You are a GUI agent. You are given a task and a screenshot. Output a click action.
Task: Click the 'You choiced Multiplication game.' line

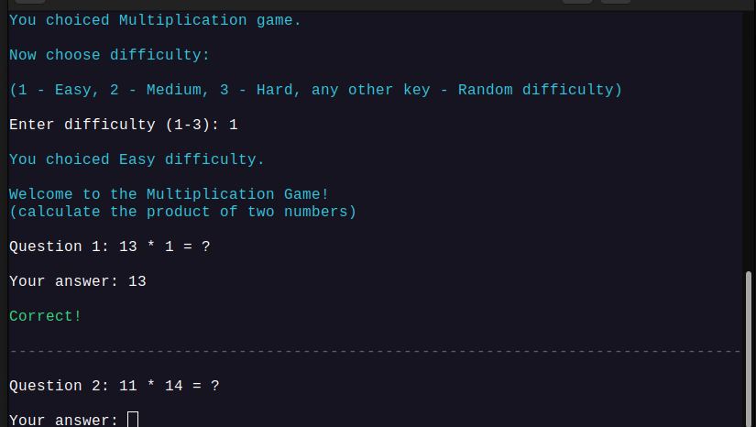[155, 20]
